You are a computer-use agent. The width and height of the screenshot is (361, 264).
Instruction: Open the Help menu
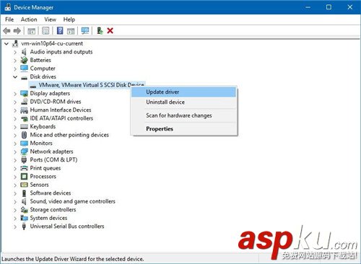69,19
